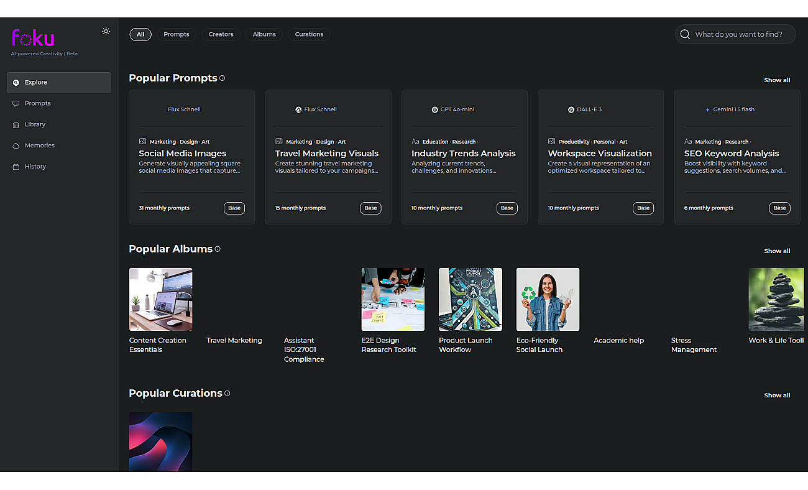Click the magnifier icon in the search box
This screenshot has width=808, height=490.
[x=685, y=34]
